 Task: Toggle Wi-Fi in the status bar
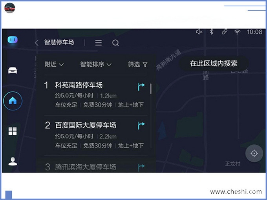tap(237, 32)
